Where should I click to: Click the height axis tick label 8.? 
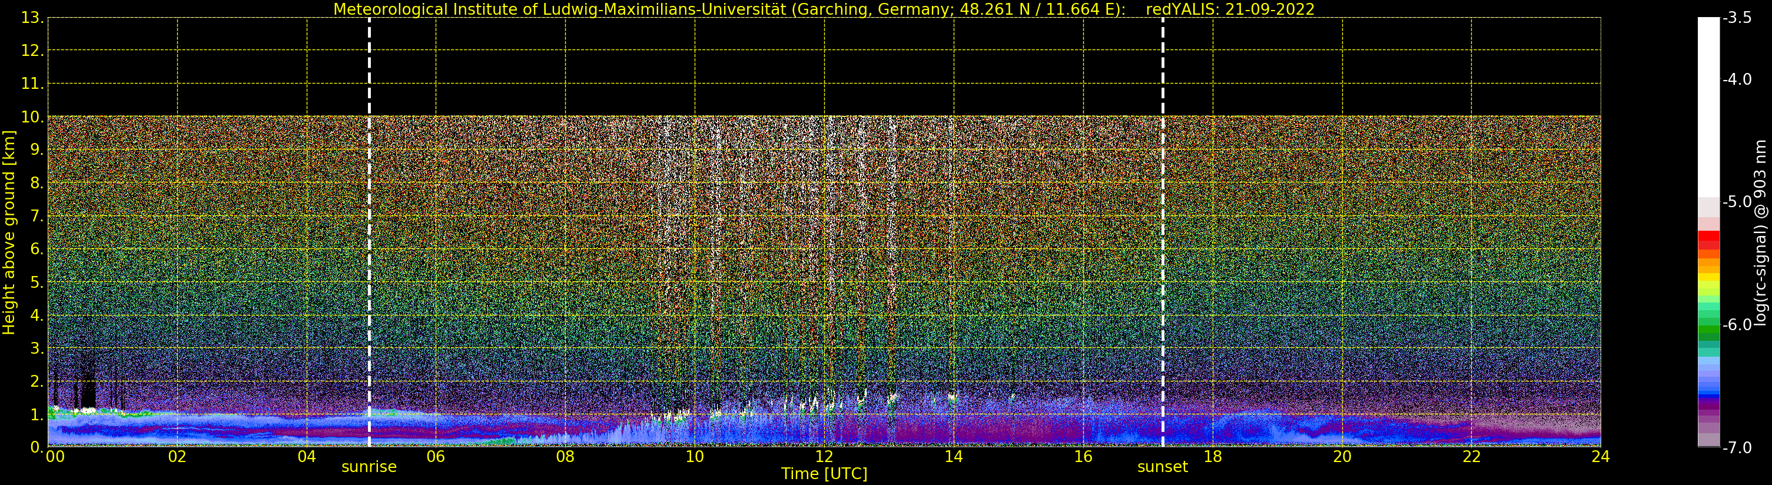[36, 183]
